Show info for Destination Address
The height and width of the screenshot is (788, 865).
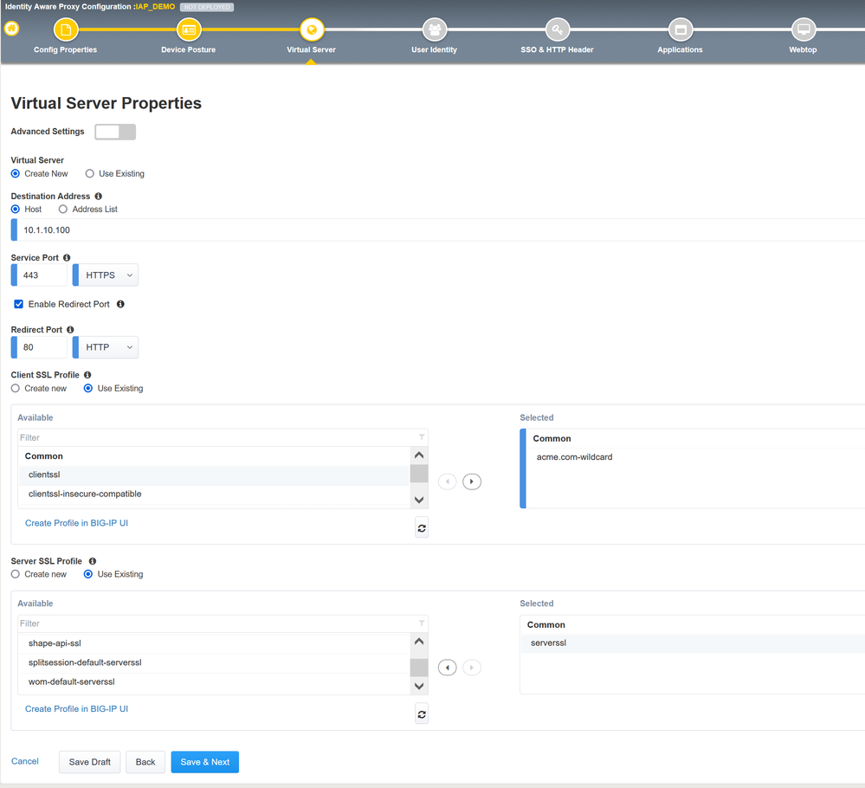click(x=98, y=196)
